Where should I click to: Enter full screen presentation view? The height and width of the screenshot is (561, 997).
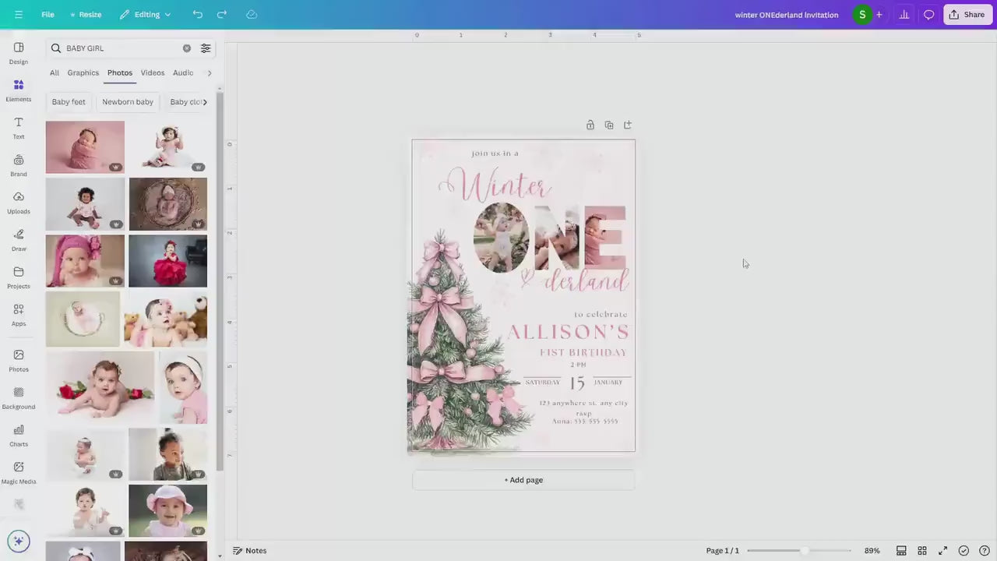(x=942, y=550)
